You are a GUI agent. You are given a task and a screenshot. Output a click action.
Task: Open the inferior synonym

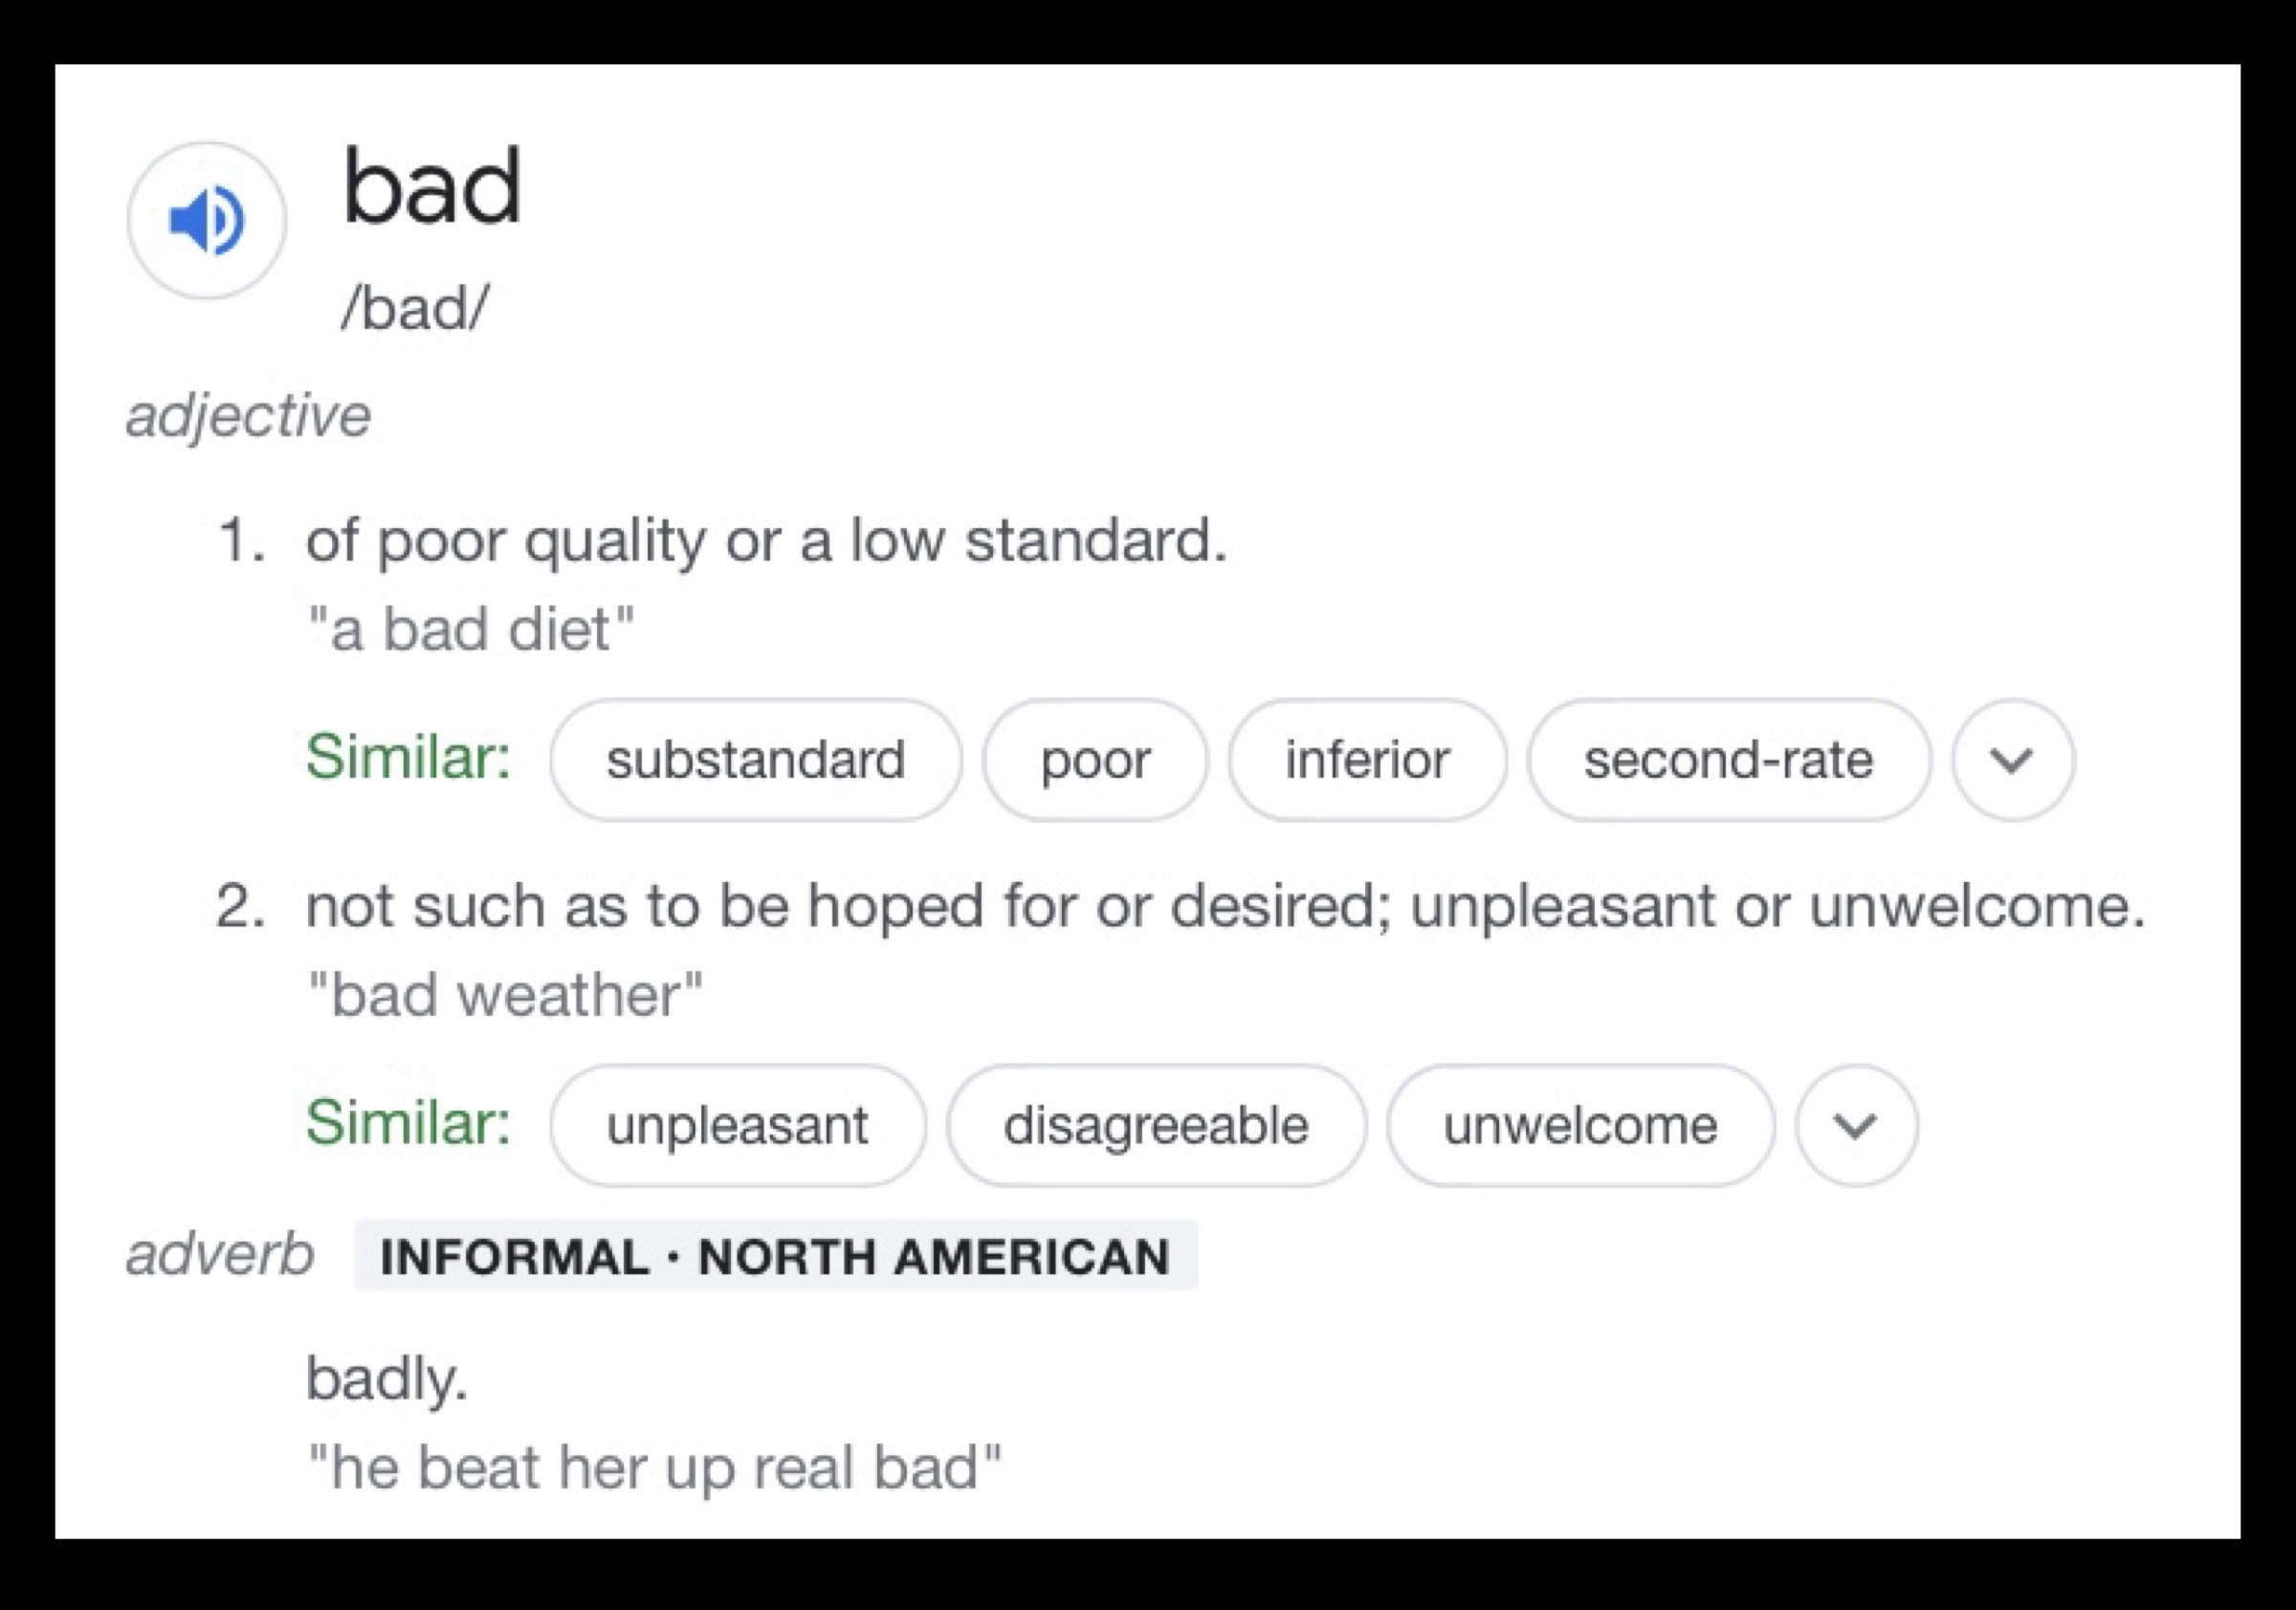click(x=1367, y=760)
